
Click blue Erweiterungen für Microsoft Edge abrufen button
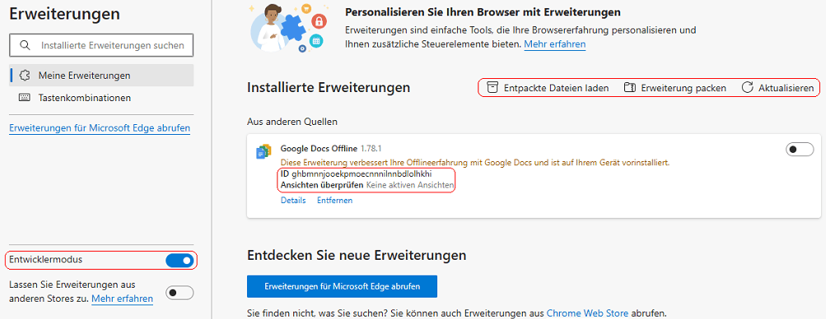point(342,286)
